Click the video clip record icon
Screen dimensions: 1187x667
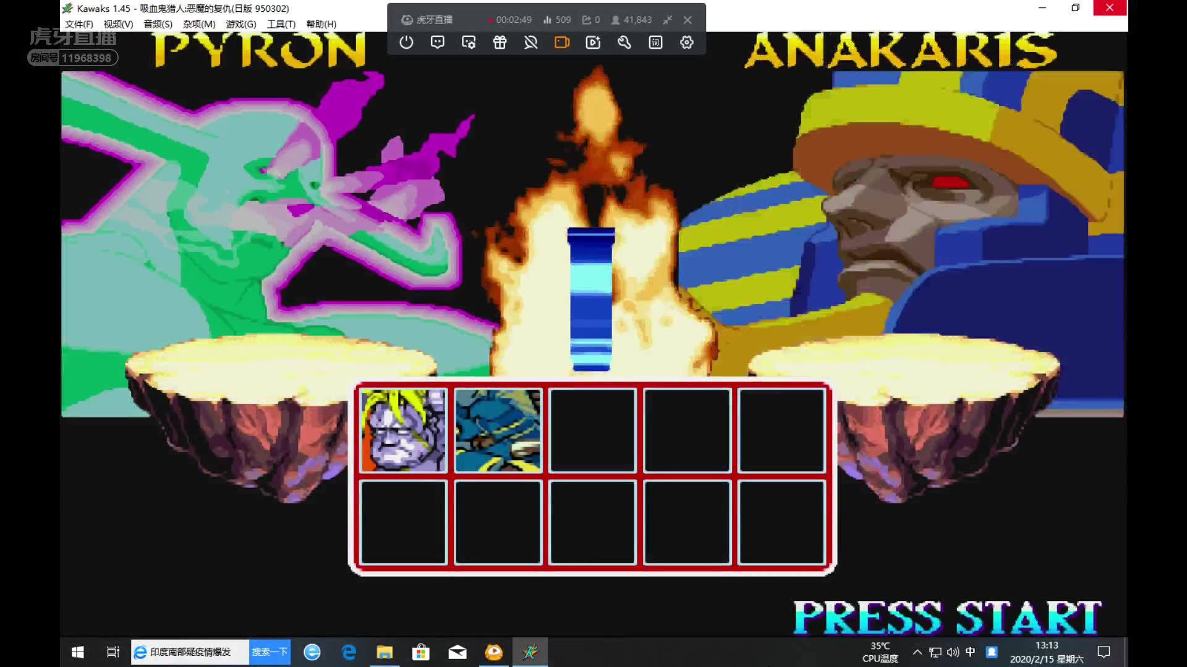[593, 43]
